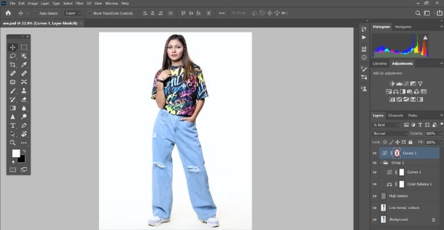Select the Gradient tool
Image resolution: width=444 pixels, height=230 pixels.
[x=13, y=108]
